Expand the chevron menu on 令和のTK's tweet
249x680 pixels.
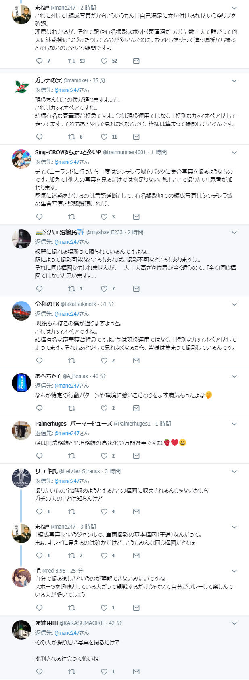(x=234, y=304)
